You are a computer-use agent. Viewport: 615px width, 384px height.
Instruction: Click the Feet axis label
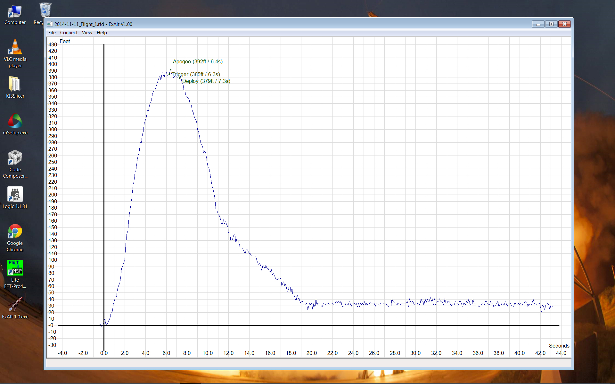click(x=65, y=41)
